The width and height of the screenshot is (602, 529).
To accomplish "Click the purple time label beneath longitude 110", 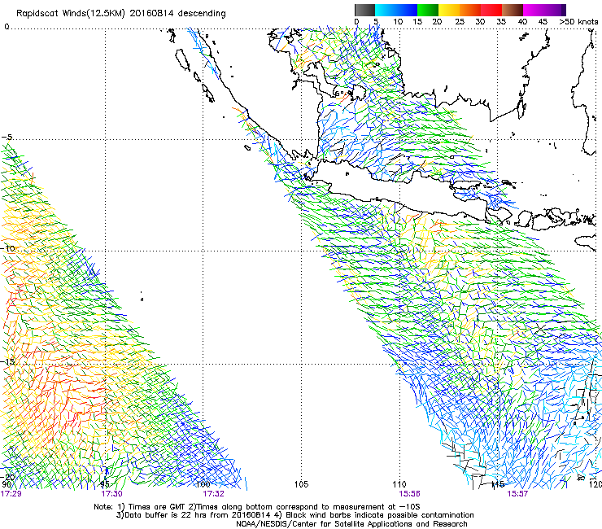I will [409, 493].
